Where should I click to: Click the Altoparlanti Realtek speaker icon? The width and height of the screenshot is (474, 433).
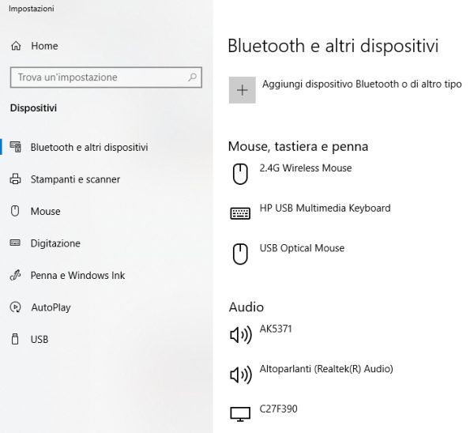[x=241, y=375]
